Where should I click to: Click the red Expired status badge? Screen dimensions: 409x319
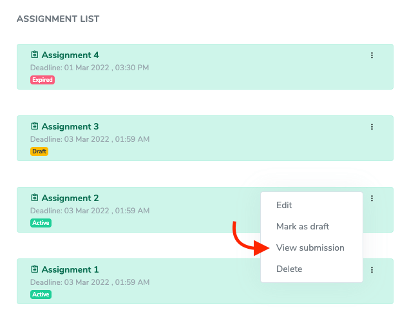tap(42, 80)
